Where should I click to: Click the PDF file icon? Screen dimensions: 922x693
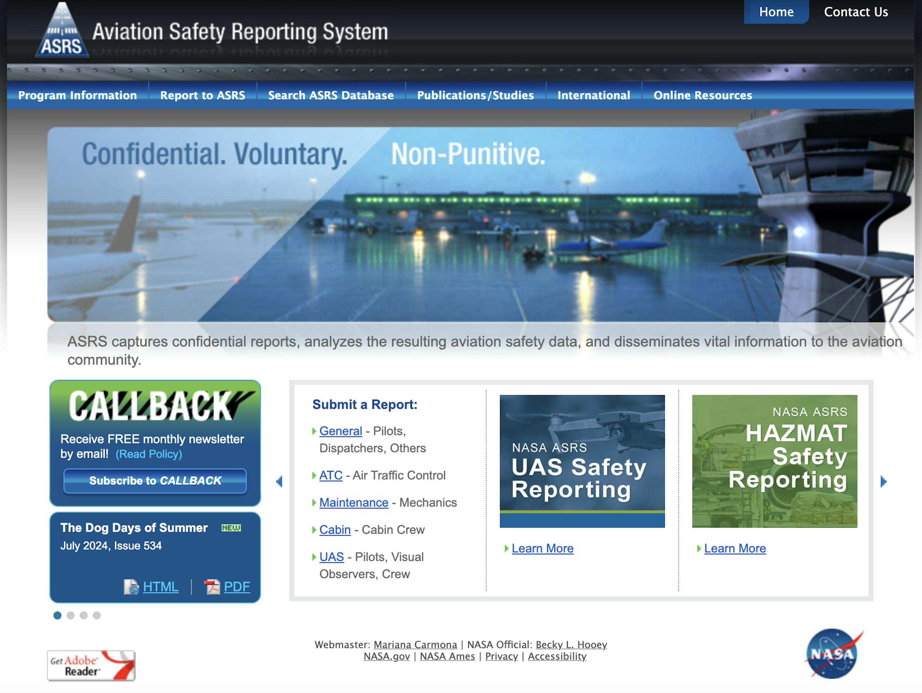pos(212,587)
